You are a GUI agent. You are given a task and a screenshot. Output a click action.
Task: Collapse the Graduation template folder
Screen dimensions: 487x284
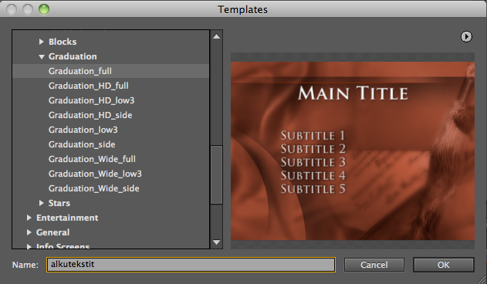[42, 56]
